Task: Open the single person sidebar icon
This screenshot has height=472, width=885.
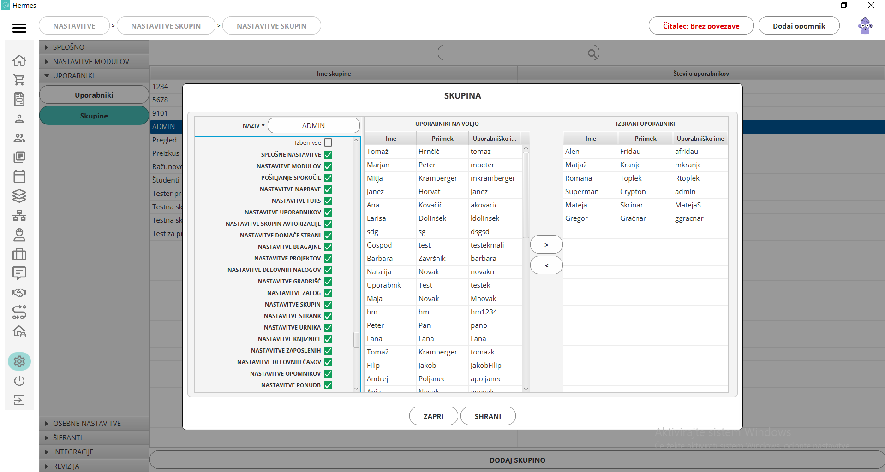Action: 19,118
